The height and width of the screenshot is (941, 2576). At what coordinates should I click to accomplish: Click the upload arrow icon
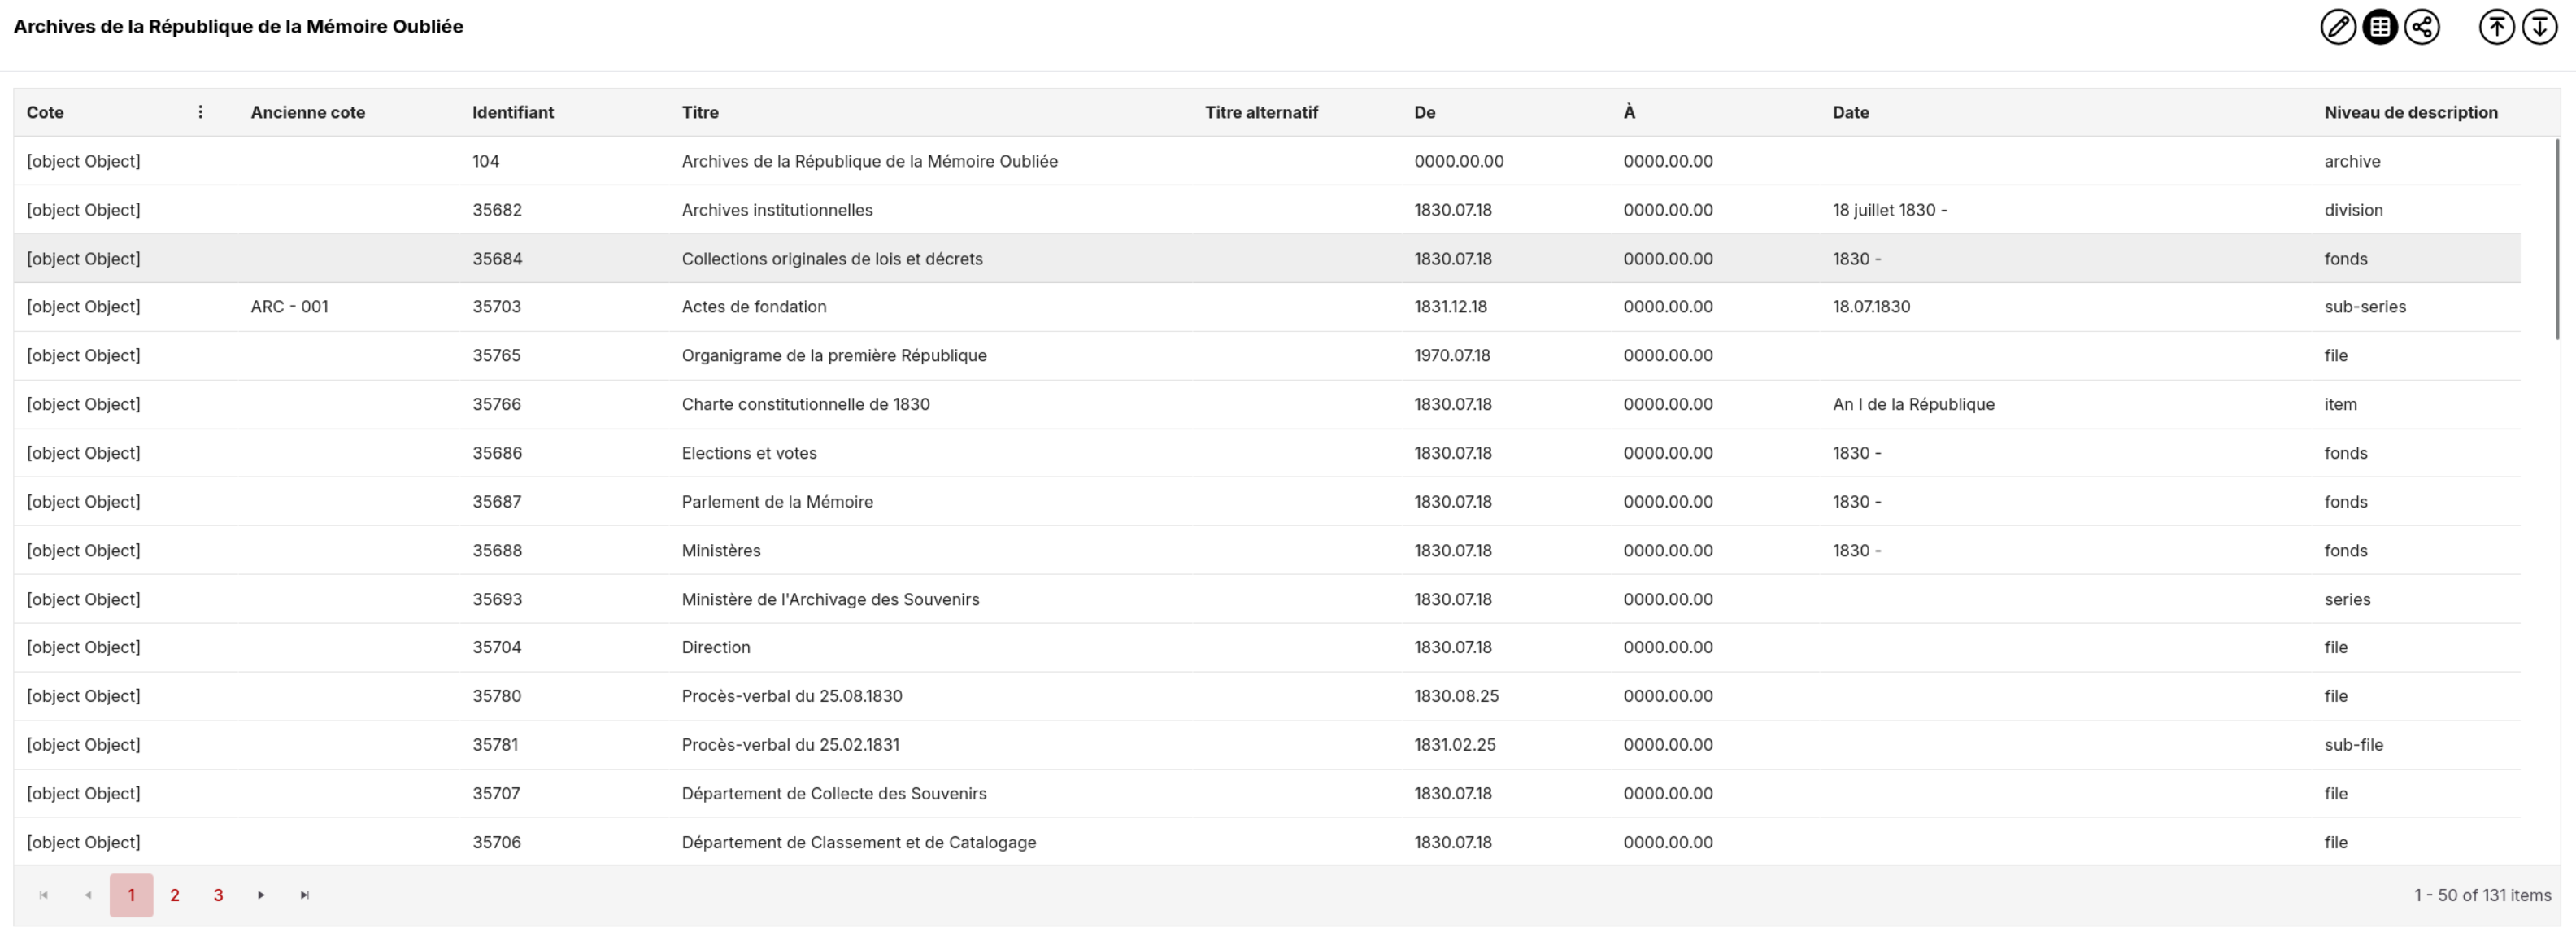point(2496,27)
